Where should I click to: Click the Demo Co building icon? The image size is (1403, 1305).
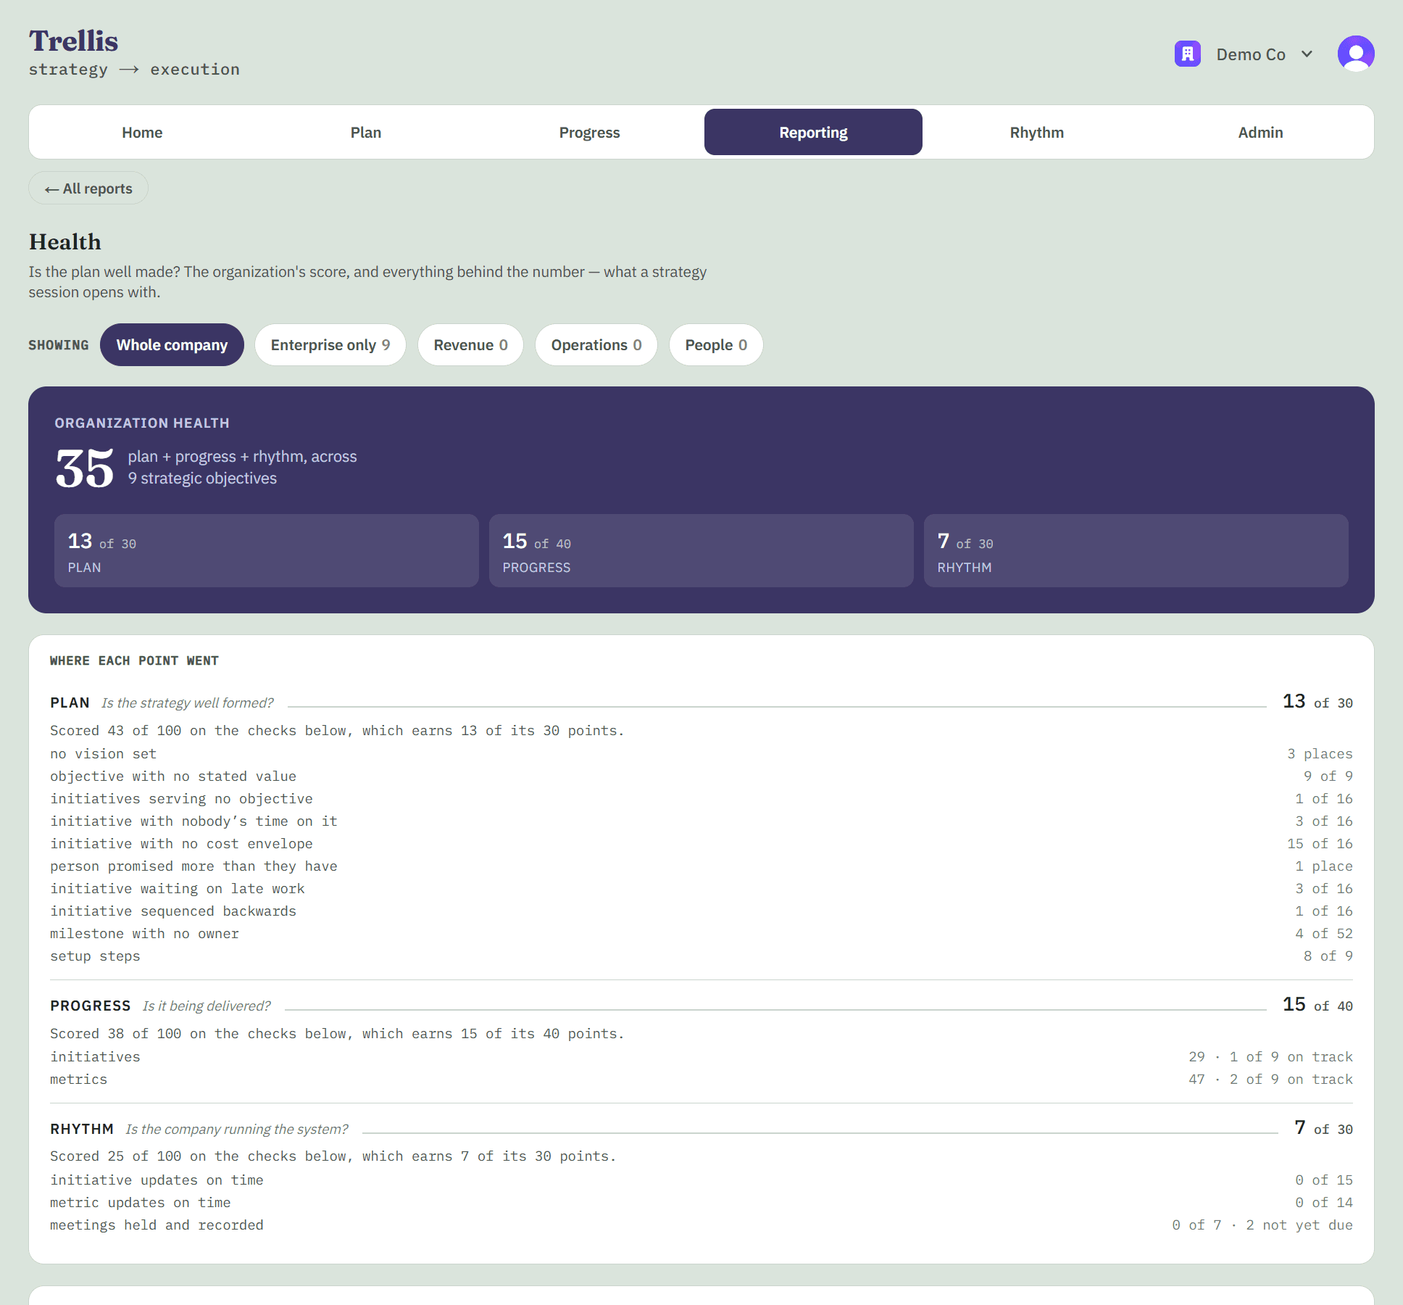coord(1187,54)
